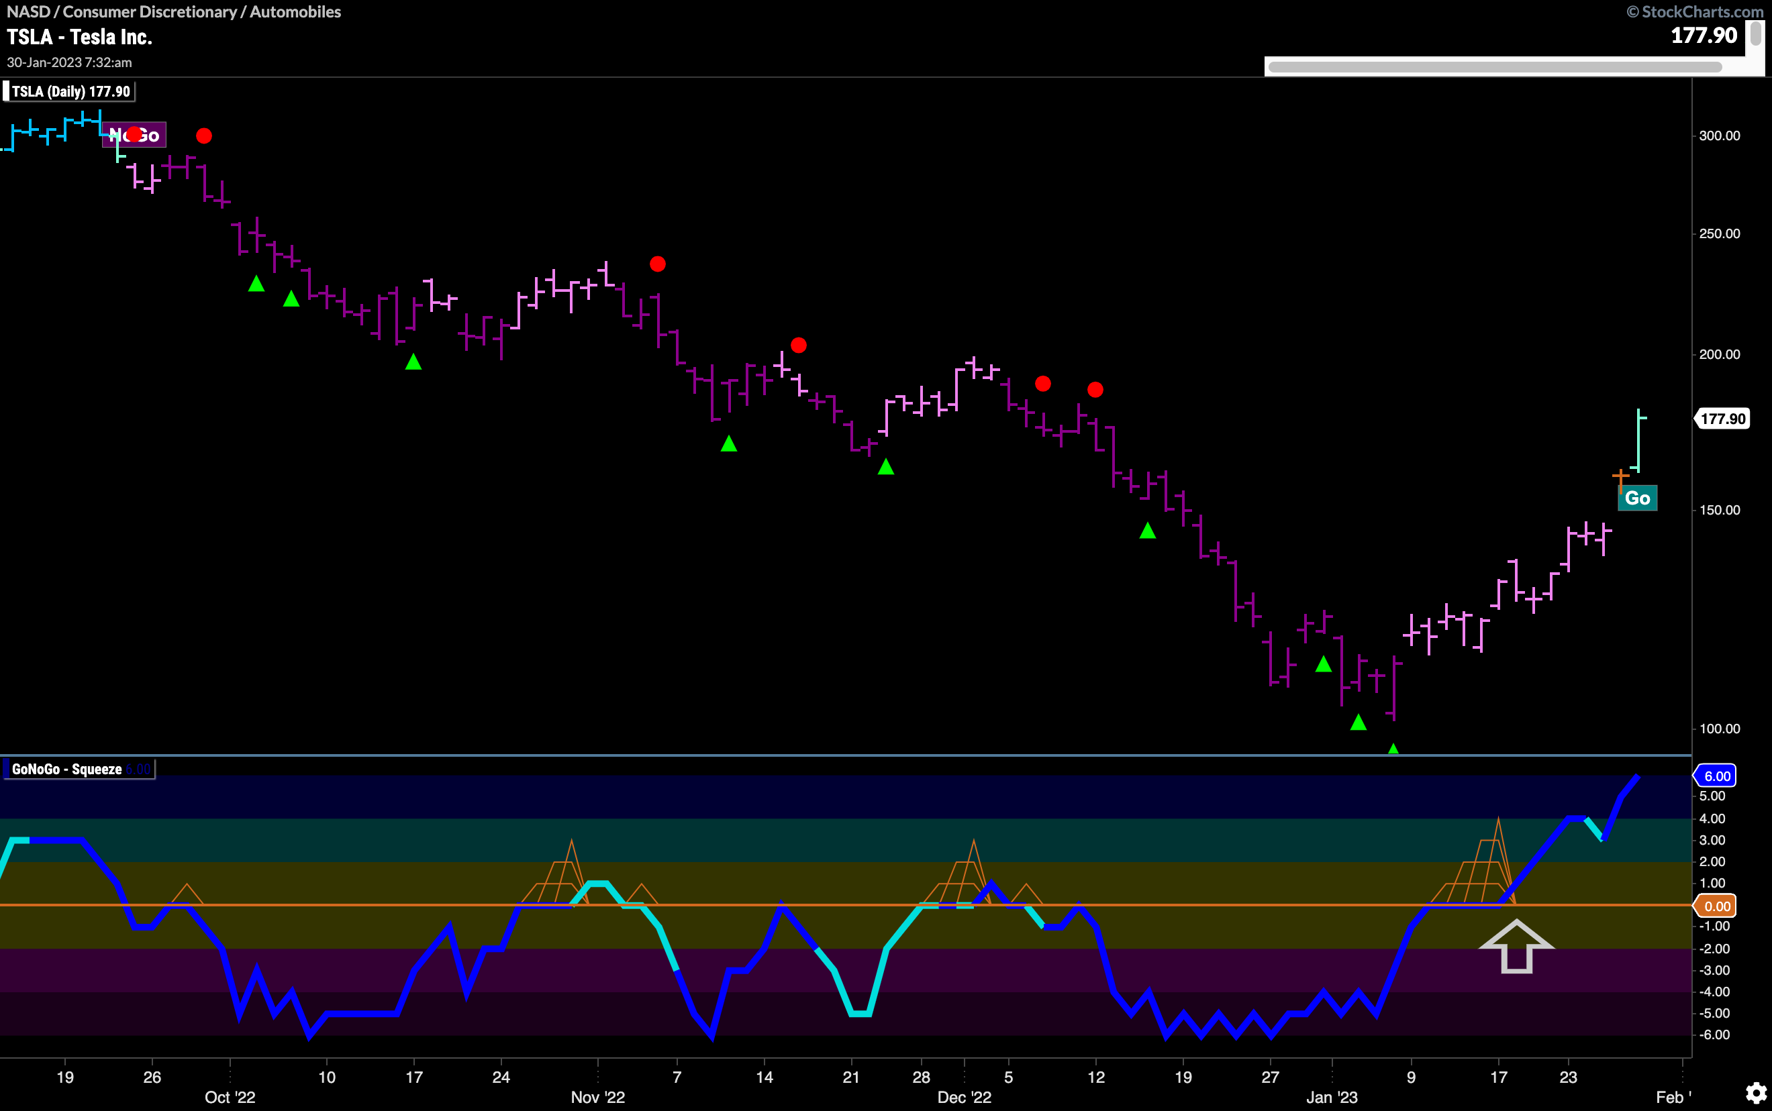Click the horizontal scrollbar above the chart
The width and height of the screenshot is (1772, 1111).
click(1495, 67)
